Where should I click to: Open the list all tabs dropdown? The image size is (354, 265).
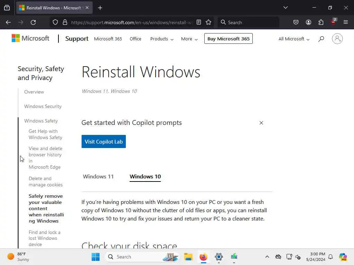coord(285,8)
